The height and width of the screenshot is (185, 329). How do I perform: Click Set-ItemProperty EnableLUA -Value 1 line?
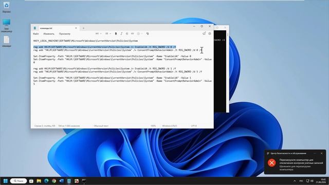[112, 78]
